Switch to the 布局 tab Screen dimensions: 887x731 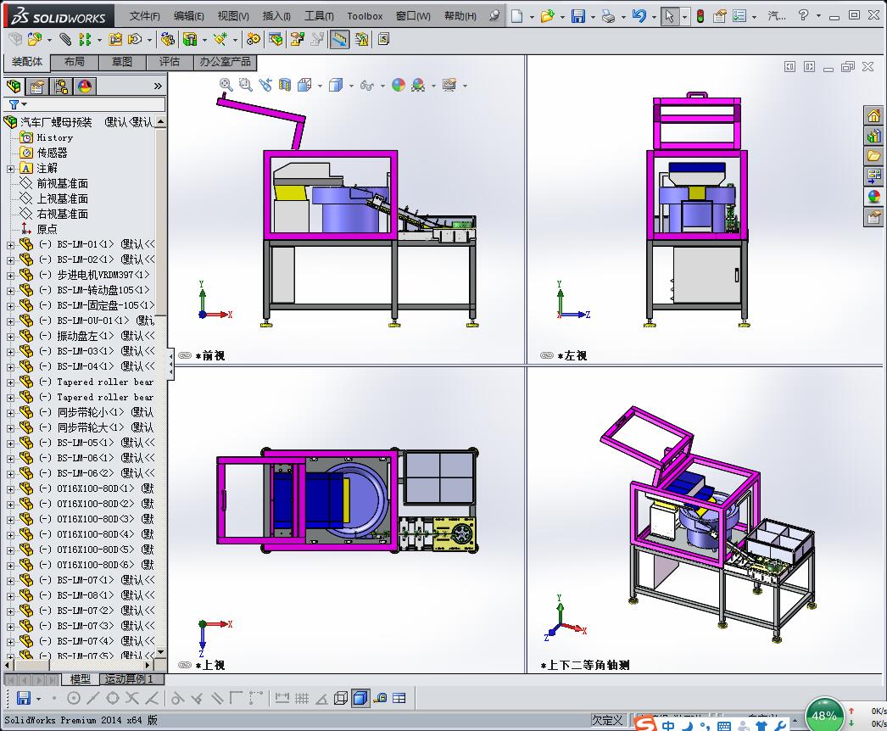tap(75, 62)
